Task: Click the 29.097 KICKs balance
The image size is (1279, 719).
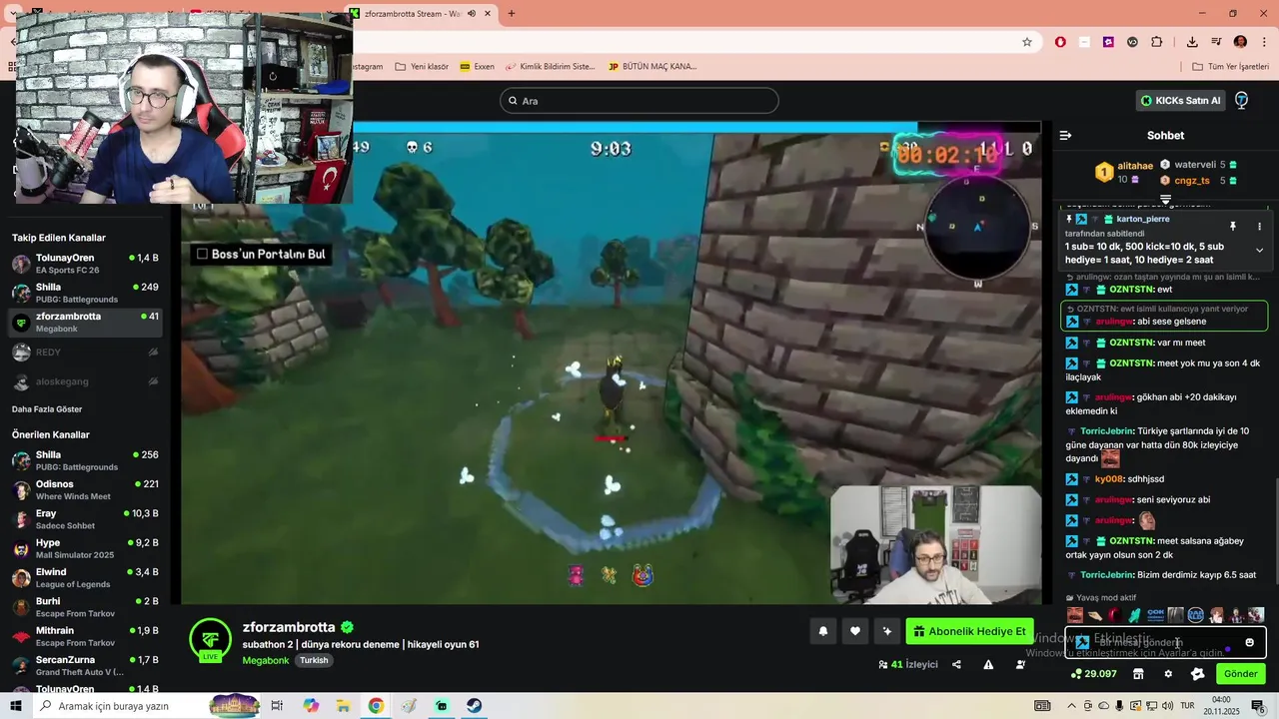Action: point(1093,674)
